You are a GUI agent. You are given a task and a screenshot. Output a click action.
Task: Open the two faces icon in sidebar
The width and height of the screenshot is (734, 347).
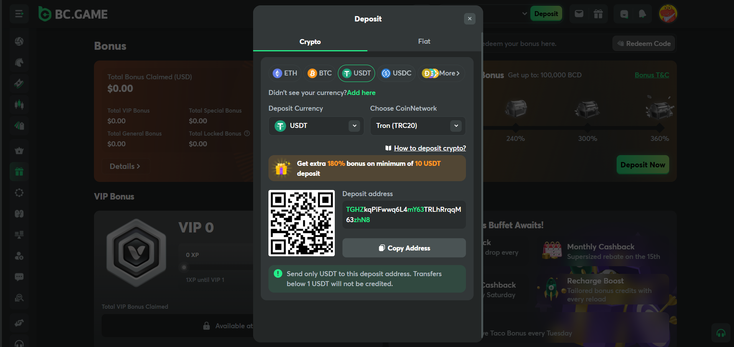click(19, 214)
